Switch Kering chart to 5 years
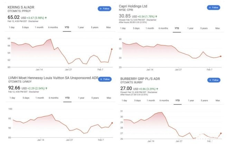Screen dimensions: 228x147 pos(95,27)
